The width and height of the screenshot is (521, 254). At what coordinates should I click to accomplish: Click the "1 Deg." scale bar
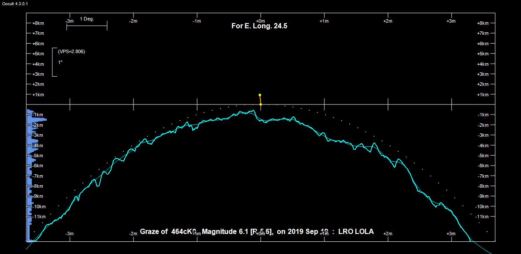87,26
